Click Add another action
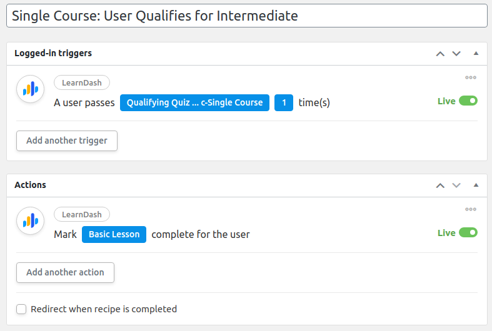Image resolution: width=492 pixels, height=331 pixels. coord(65,272)
